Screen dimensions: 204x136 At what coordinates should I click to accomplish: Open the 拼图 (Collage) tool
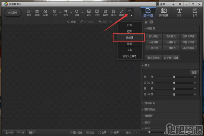click(105, 13)
